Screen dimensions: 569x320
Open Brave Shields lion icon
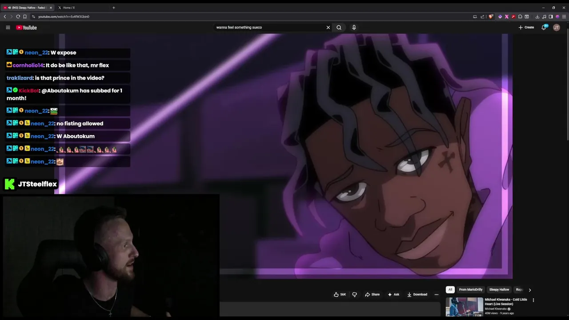pyautogui.click(x=491, y=16)
